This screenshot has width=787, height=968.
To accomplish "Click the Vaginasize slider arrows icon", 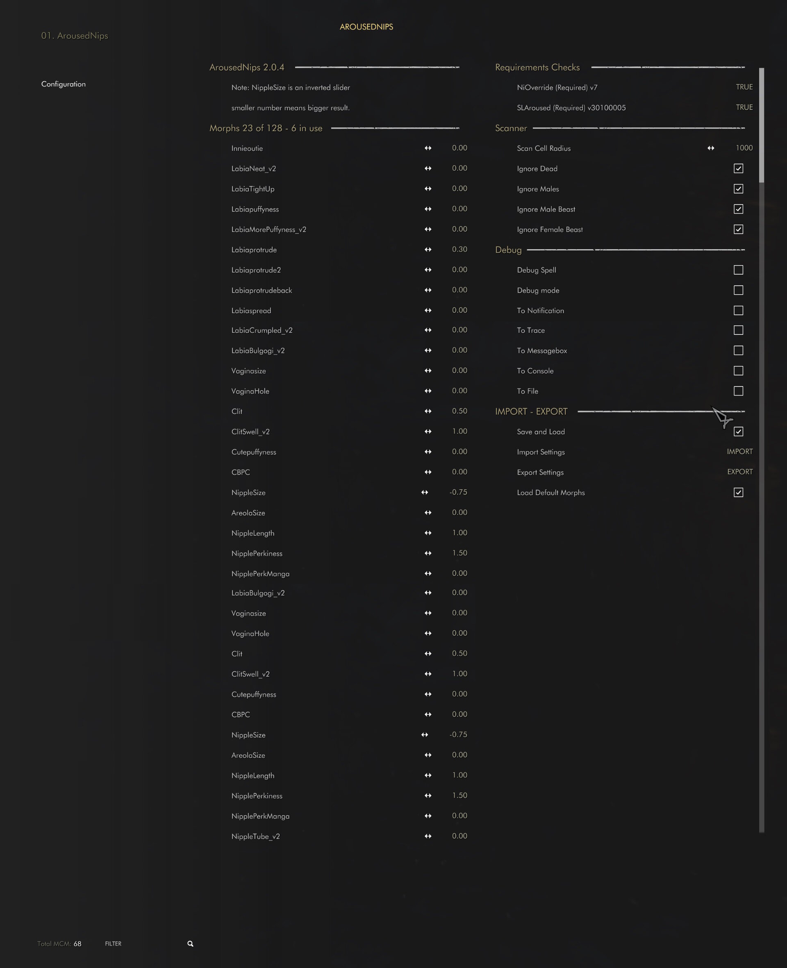I will 428,370.
